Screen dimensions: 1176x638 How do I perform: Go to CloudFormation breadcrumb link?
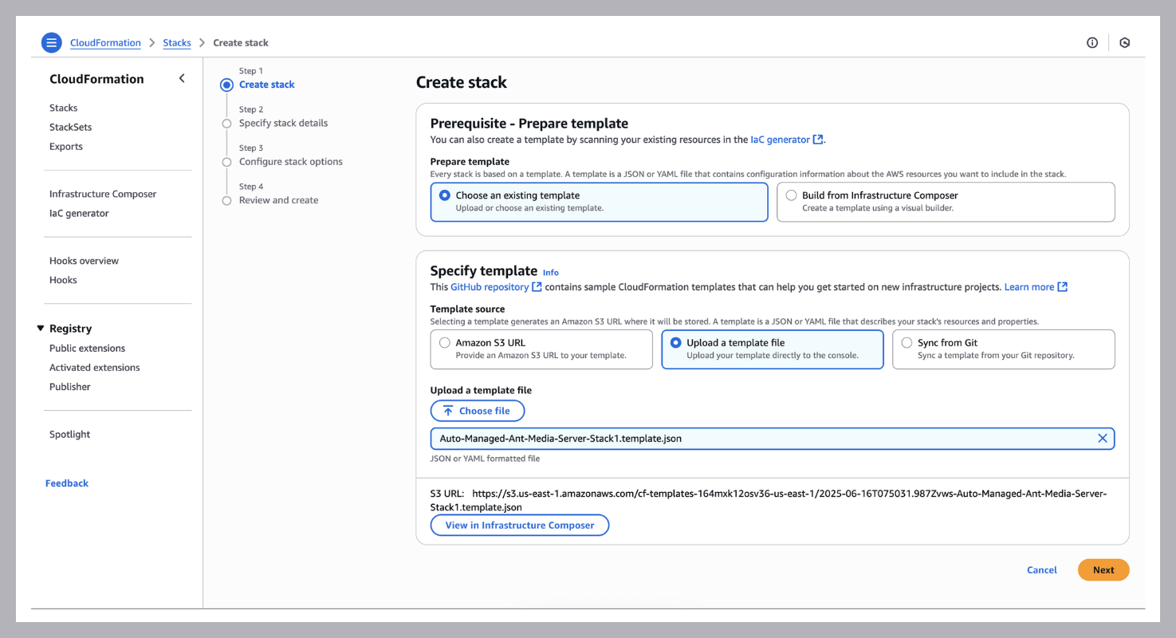[105, 43]
